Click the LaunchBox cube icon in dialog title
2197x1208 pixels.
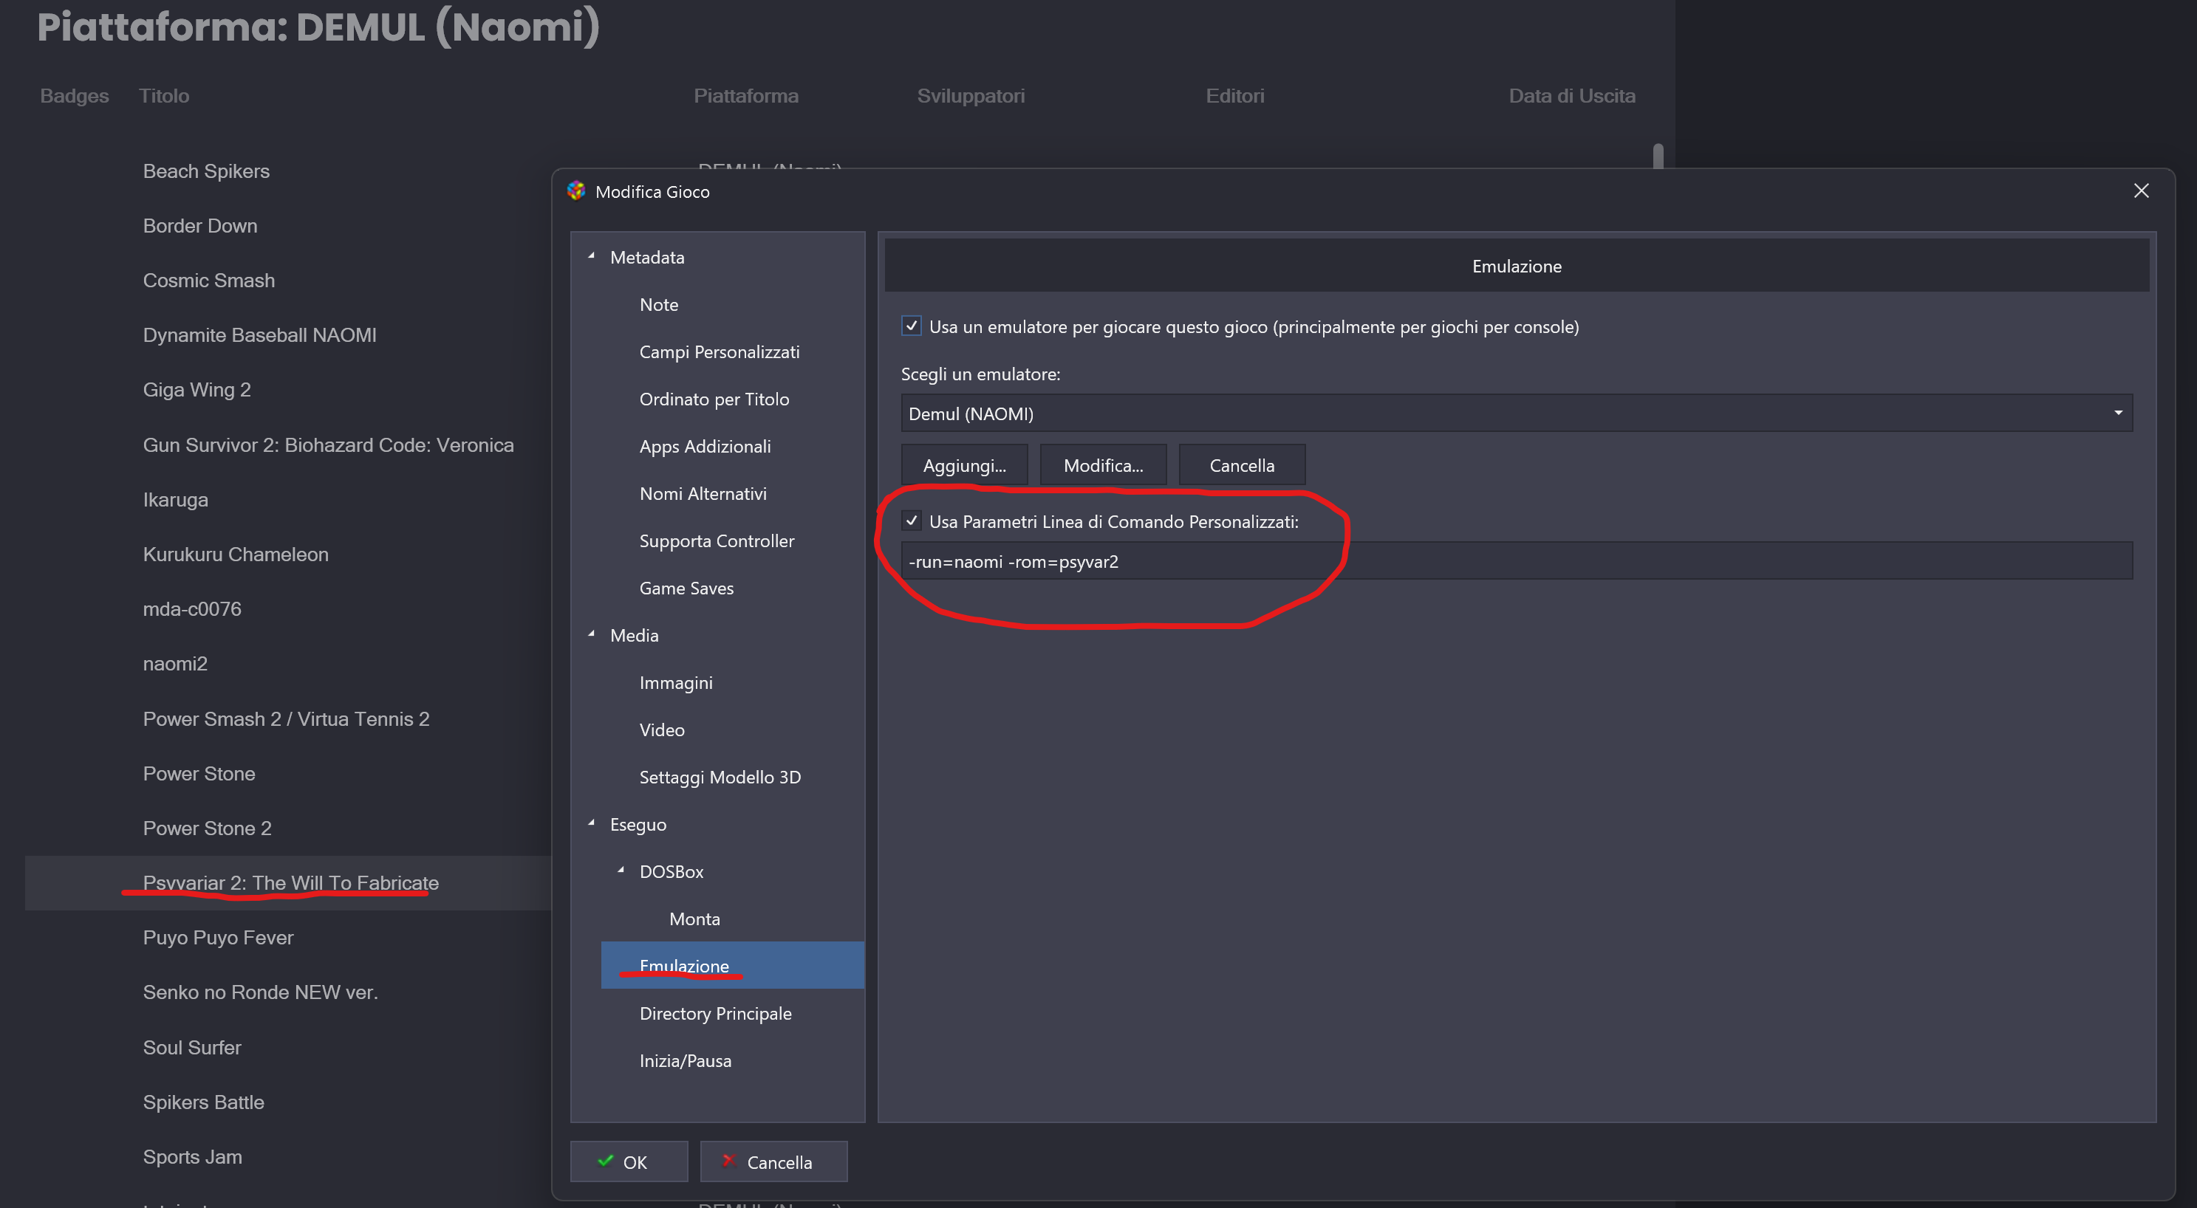click(576, 191)
